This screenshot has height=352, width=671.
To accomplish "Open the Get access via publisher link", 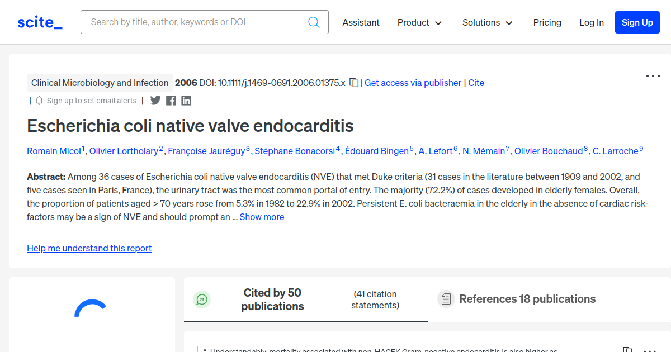I will click(x=413, y=83).
